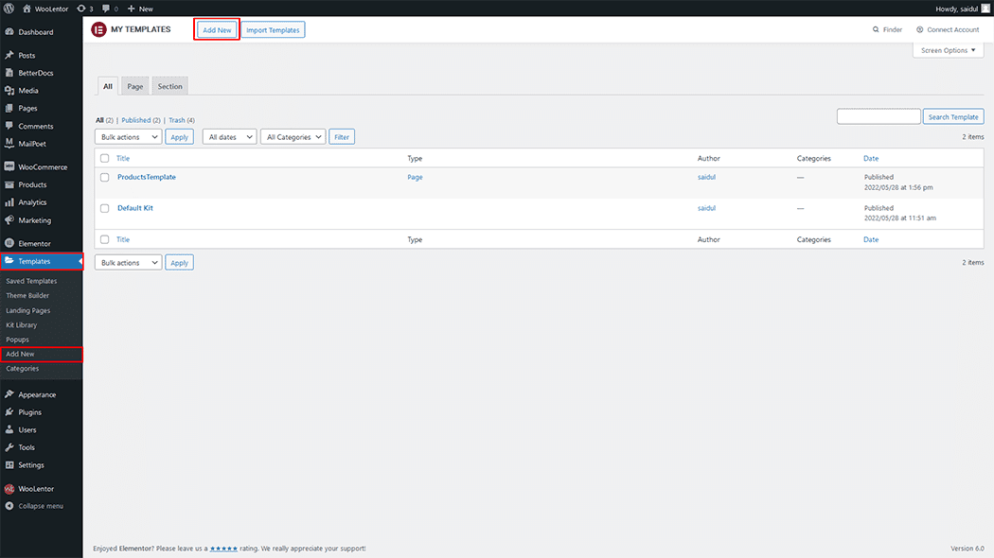The image size is (994, 558).
Task: Expand Screen Options panel
Action: coord(949,50)
